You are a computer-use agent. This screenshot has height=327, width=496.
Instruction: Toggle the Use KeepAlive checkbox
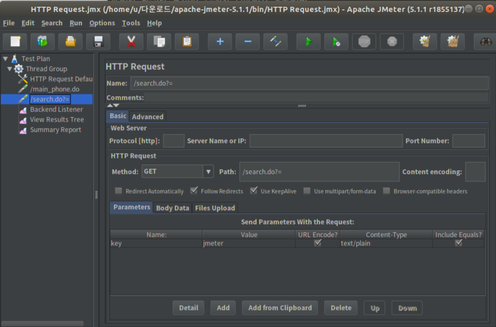(254, 190)
